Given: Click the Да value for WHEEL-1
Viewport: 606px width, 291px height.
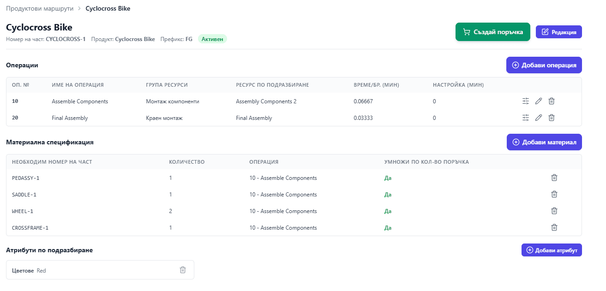Looking at the screenshot, I should 388,211.
